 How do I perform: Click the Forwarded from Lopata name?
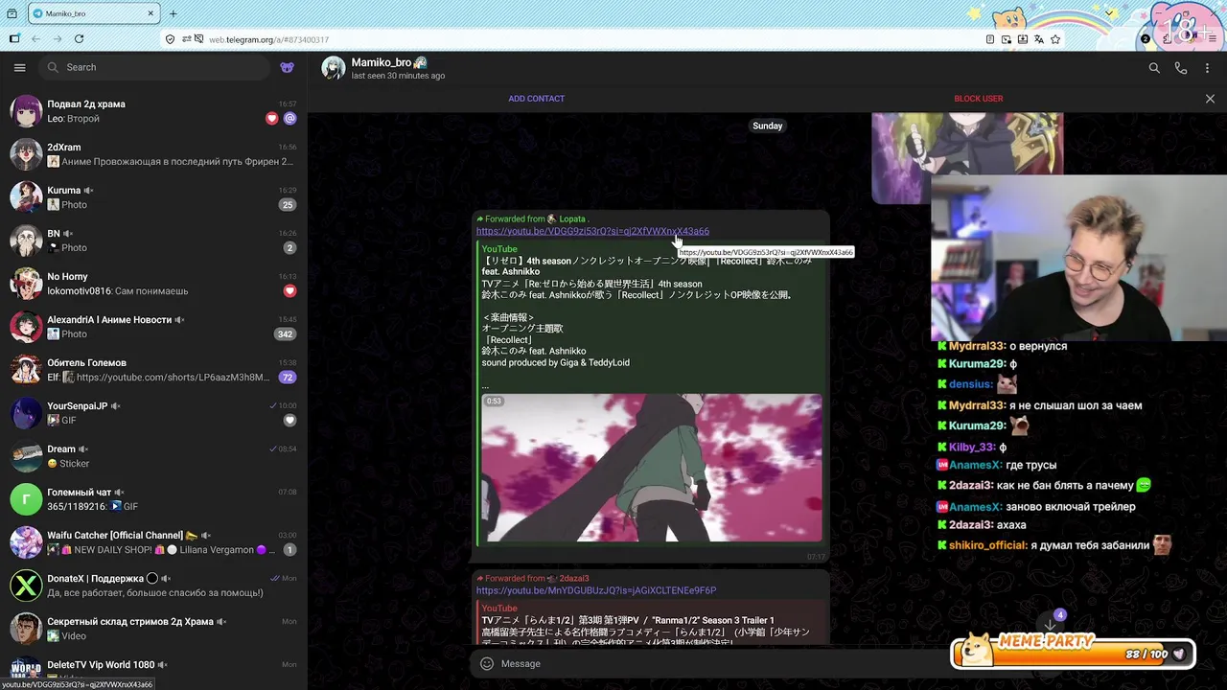572,218
